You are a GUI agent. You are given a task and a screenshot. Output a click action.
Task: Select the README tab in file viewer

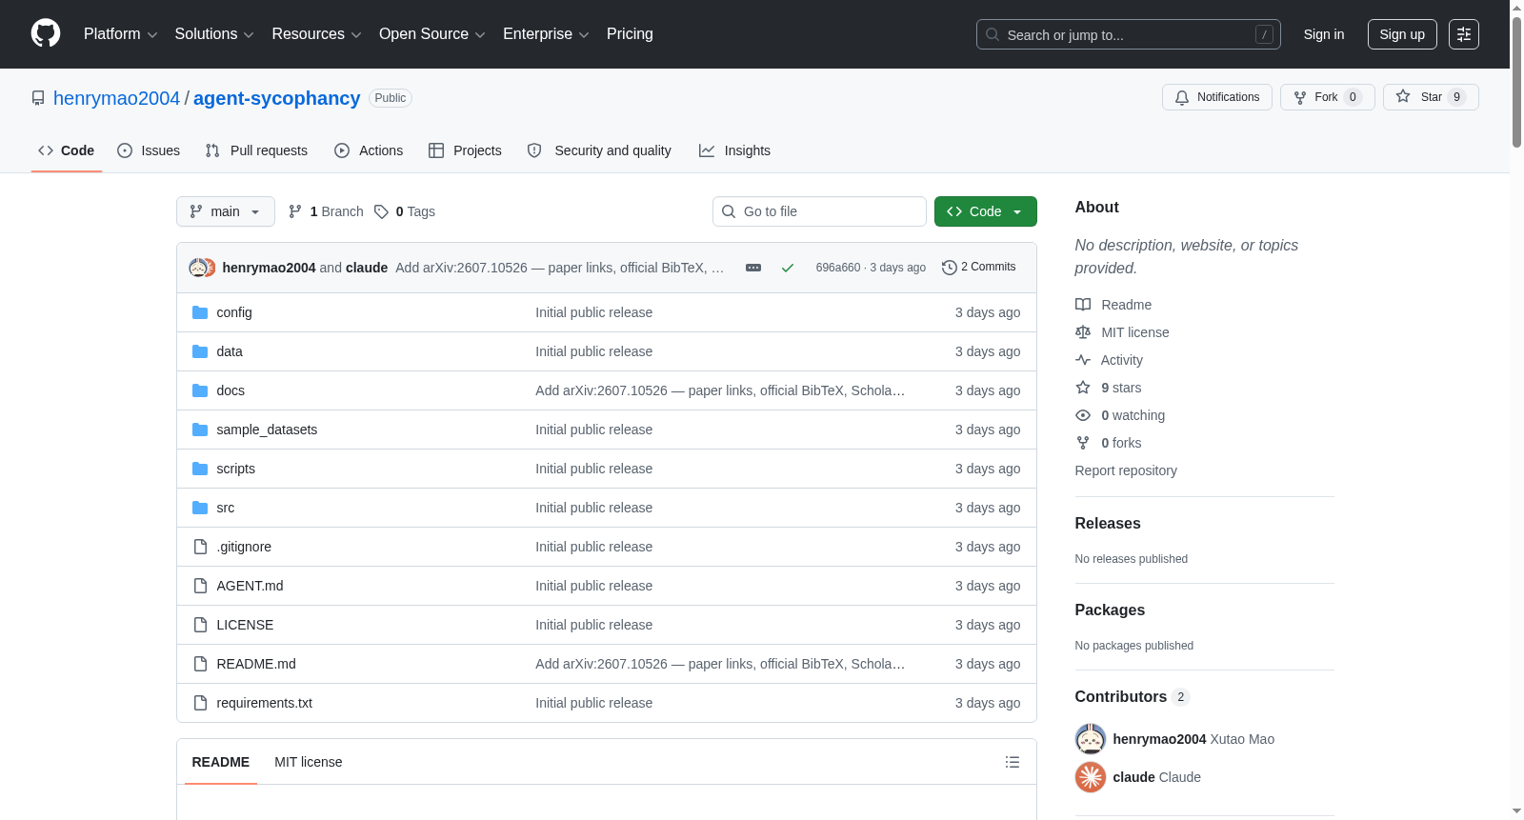(221, 762)
